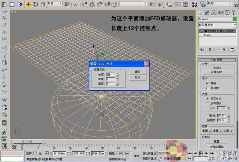Switch to the Create command panel tab

click(201, 13)
